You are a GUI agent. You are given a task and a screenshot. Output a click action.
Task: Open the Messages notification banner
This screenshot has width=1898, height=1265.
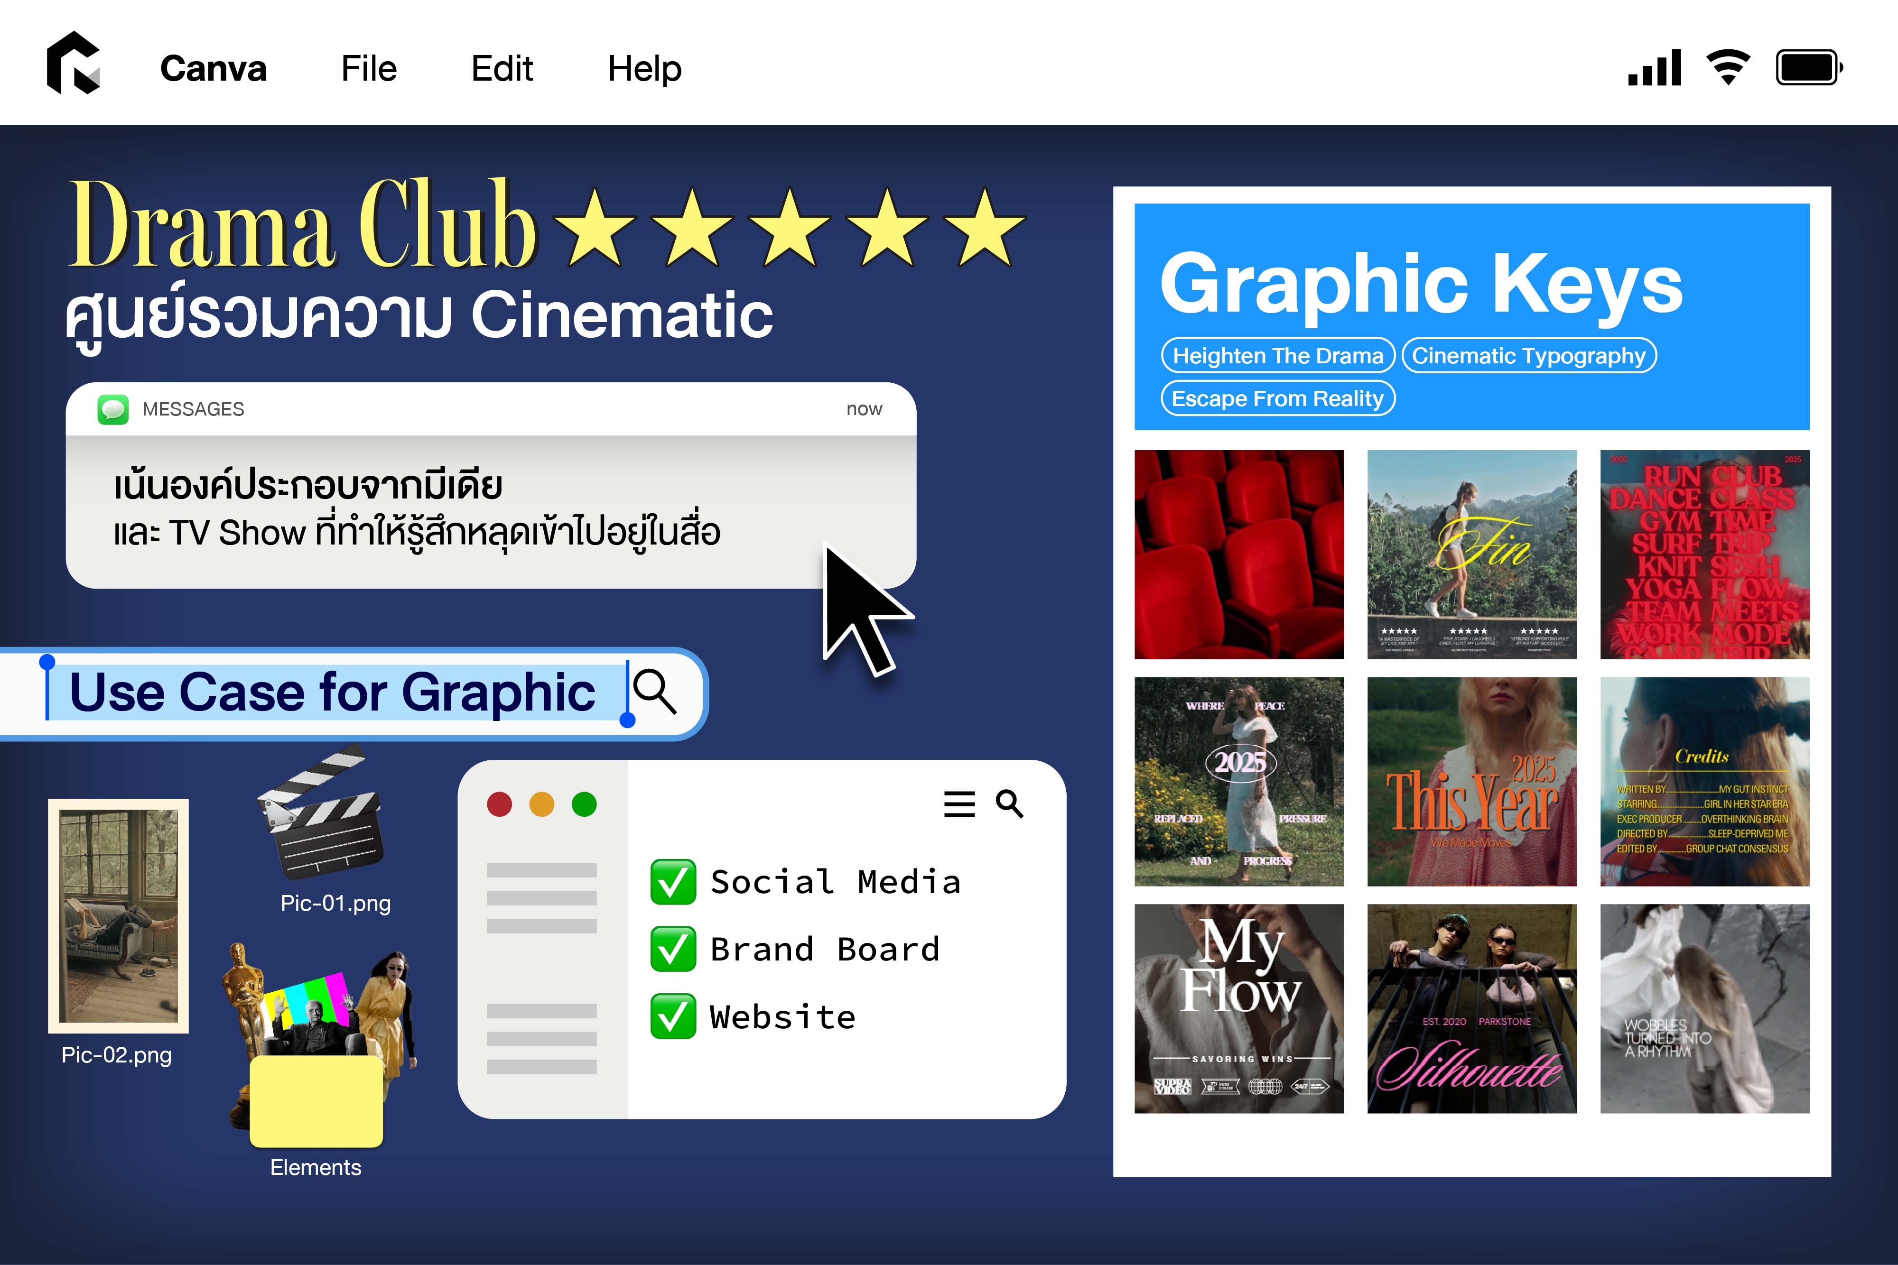[491, 486]
